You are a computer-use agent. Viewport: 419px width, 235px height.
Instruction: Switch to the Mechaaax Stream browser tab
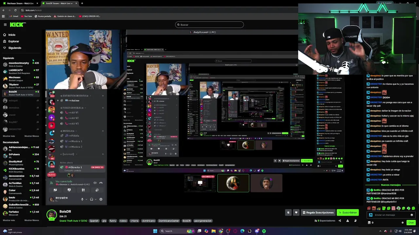point(20,3)
